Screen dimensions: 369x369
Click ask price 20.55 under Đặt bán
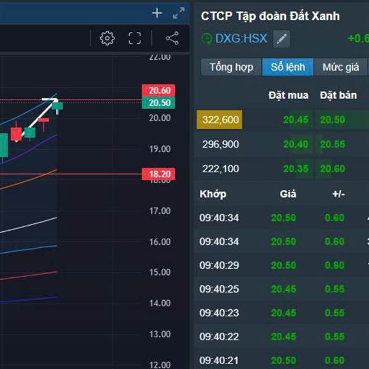333,145
